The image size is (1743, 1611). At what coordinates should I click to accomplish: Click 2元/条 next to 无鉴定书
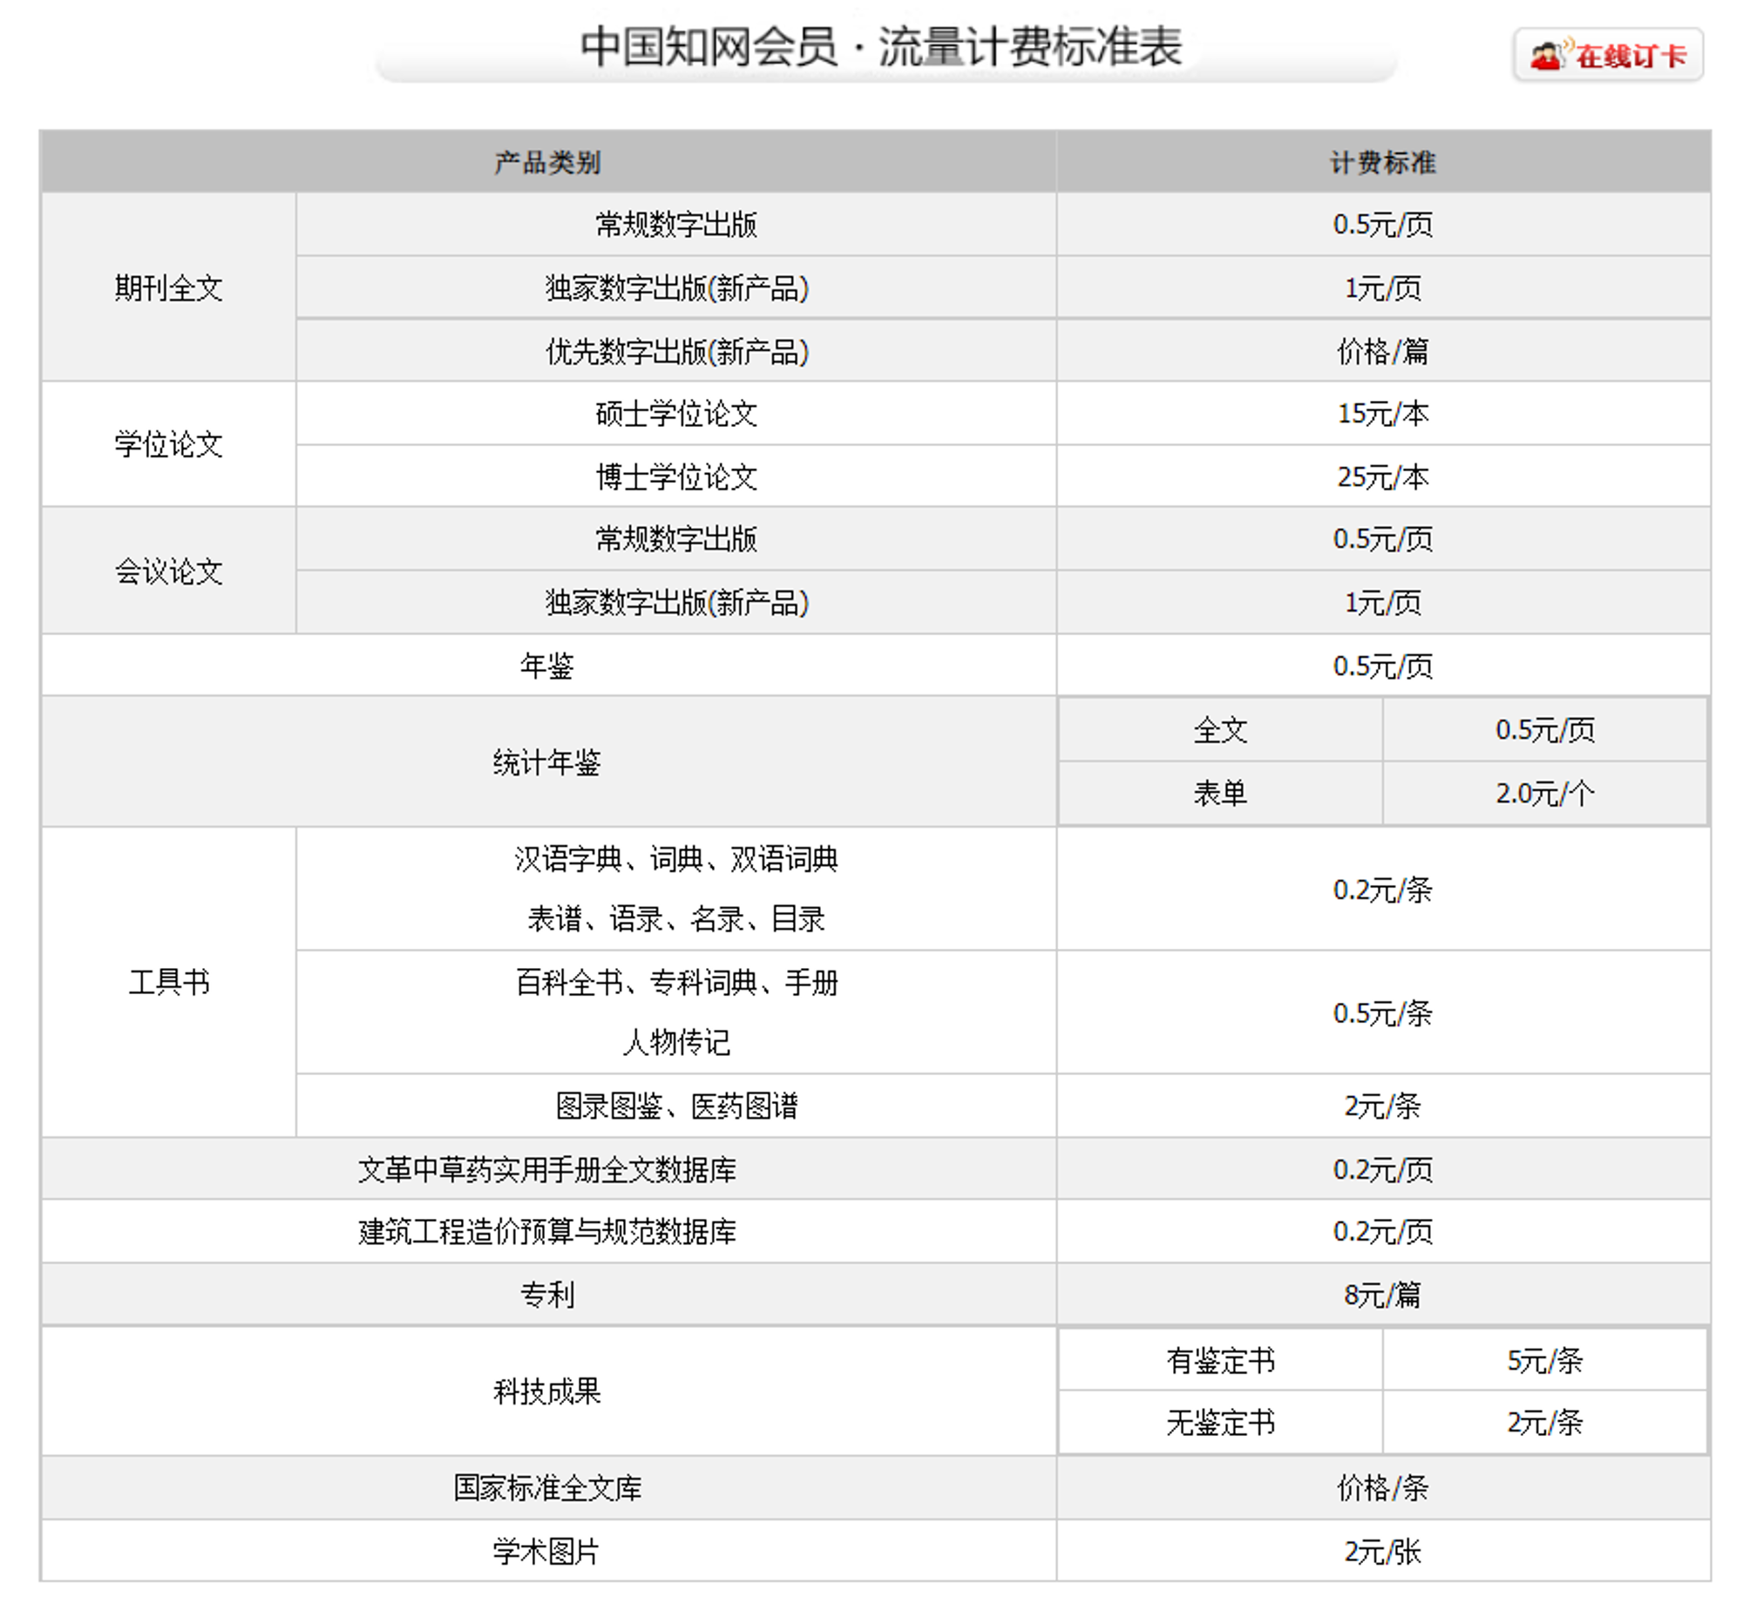1544,1423
